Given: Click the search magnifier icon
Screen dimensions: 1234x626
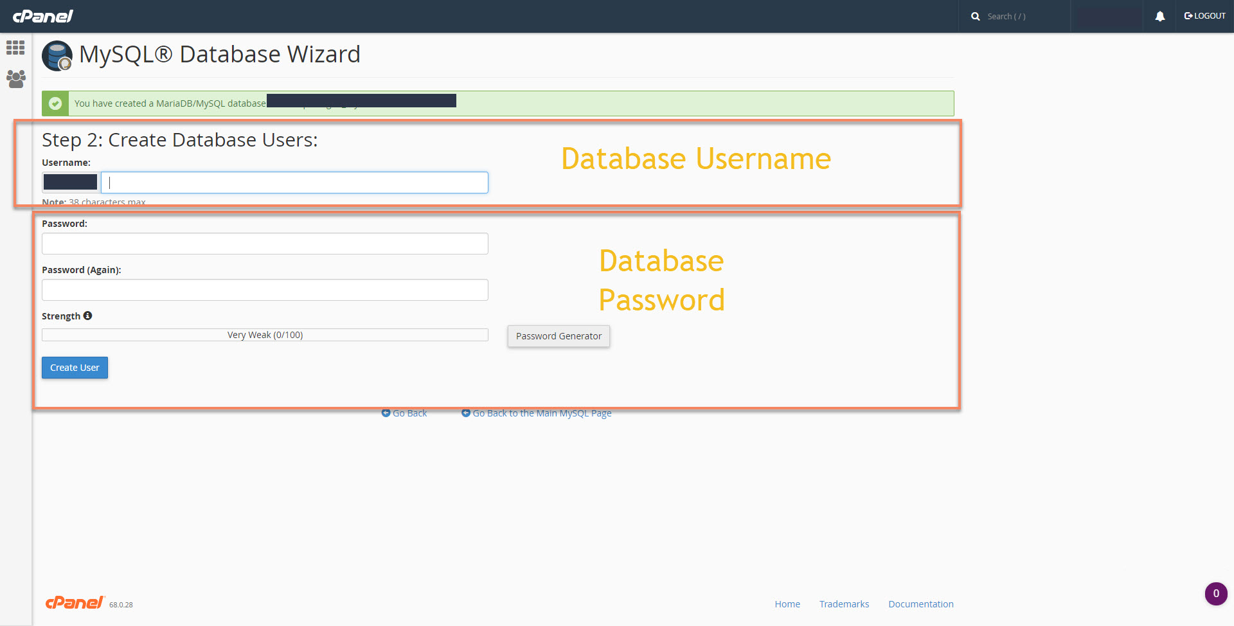Looking at the screenshot, I should (975, 16).
